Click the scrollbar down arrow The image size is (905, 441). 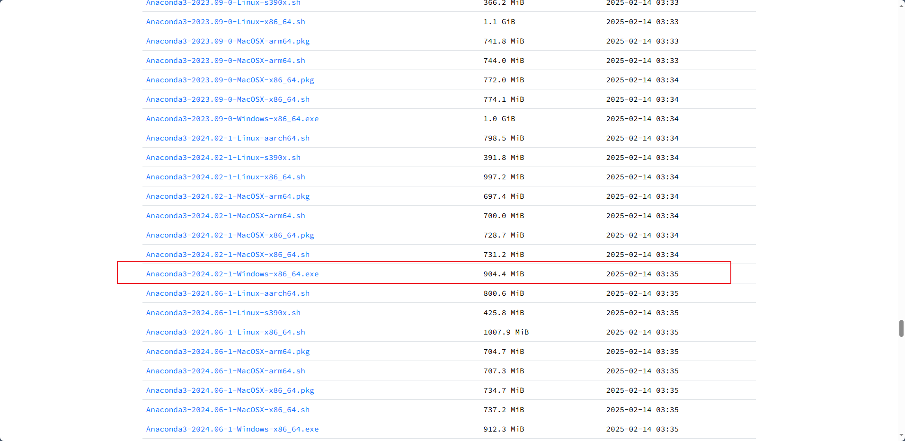(x=901, y=436)
